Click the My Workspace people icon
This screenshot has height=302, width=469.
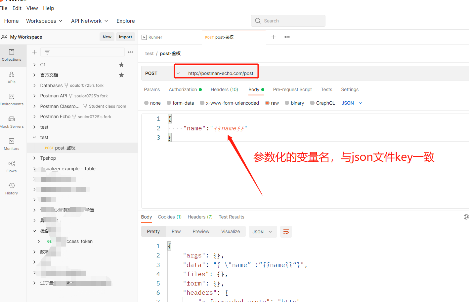coord(4,37)
